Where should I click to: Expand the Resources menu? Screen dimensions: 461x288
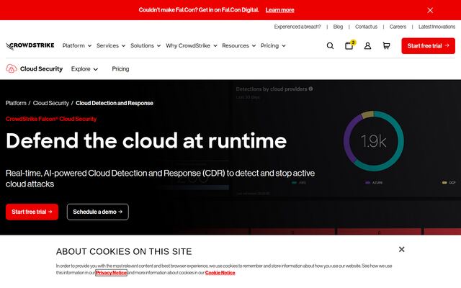click(x=238, y=45)
